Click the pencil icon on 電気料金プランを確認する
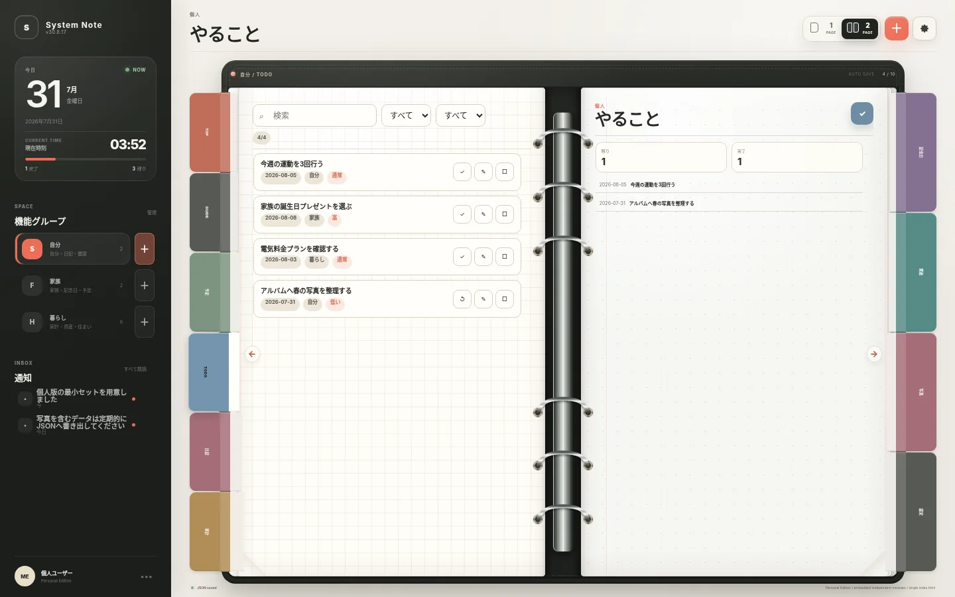Viewport: 955px width, 597px height. coord(483,257)
